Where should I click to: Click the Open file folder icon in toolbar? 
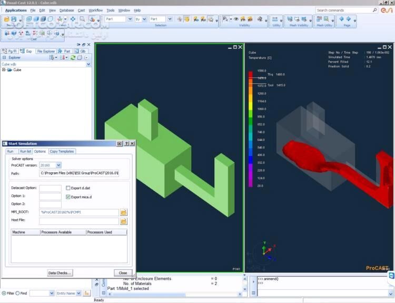pos(6,19)
